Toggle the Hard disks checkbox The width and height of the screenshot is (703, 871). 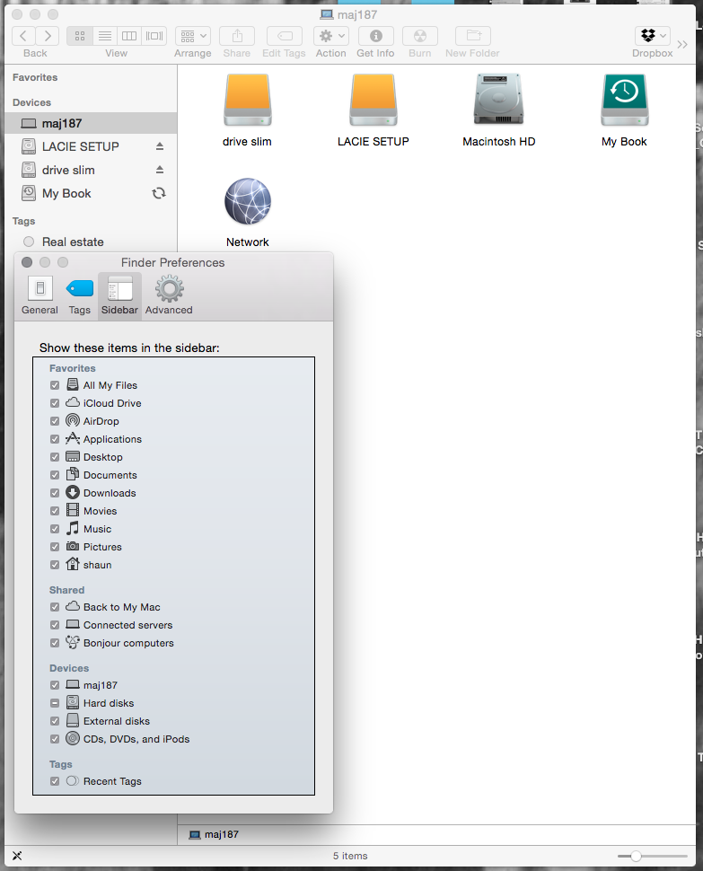55,703
